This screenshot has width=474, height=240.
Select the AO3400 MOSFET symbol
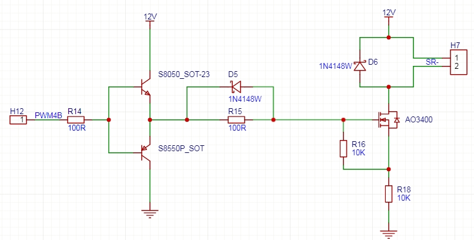(387, 120)
